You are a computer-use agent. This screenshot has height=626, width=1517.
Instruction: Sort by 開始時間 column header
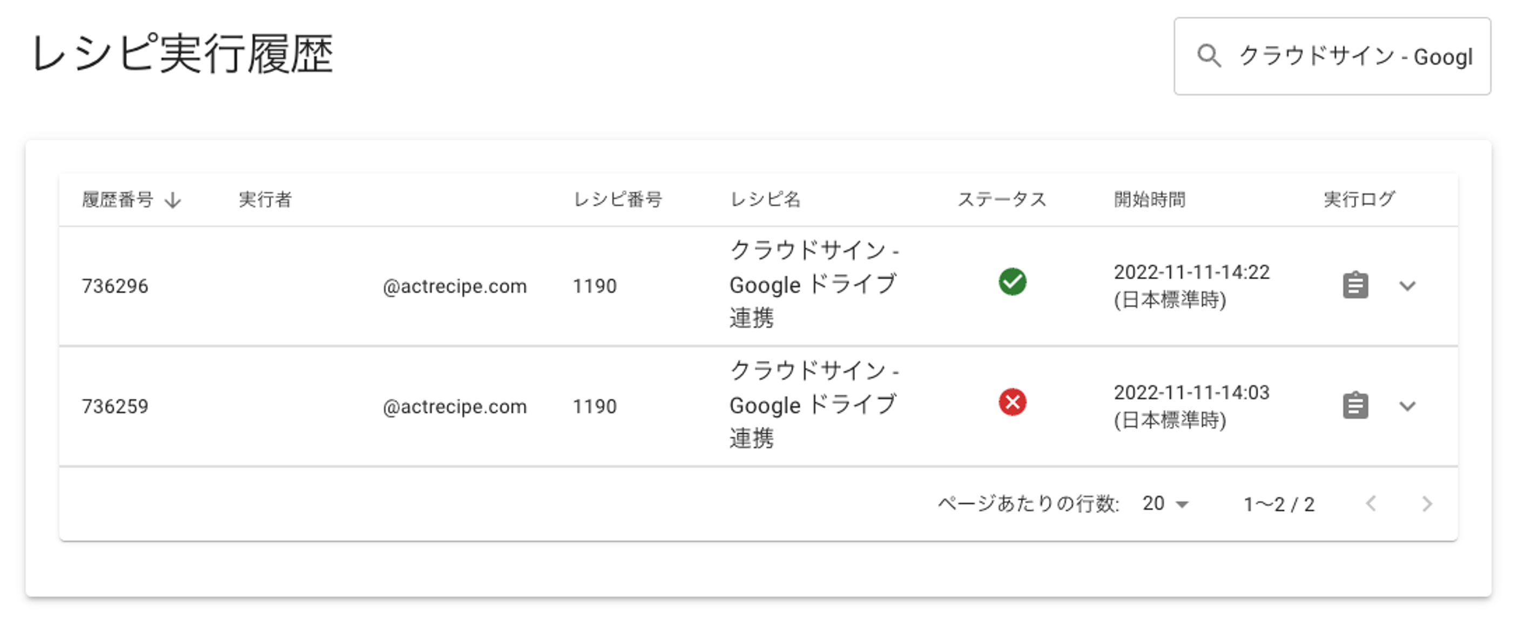1150,200
